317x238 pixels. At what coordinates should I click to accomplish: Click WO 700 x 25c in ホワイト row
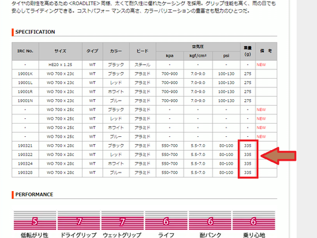tap(60, 128)
